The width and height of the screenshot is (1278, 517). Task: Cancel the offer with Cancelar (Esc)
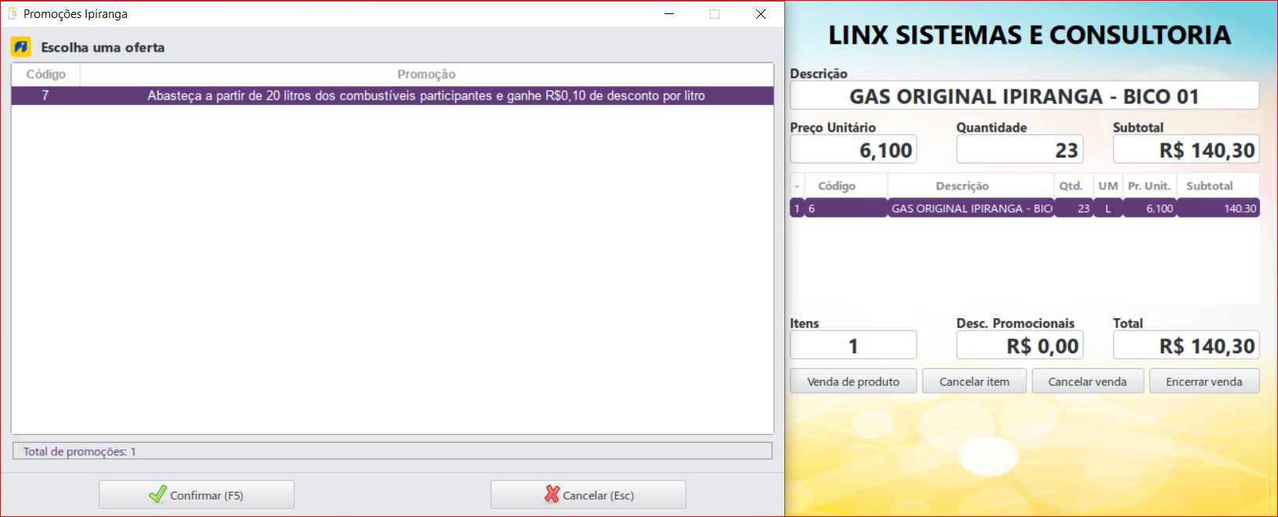[588, 495]
